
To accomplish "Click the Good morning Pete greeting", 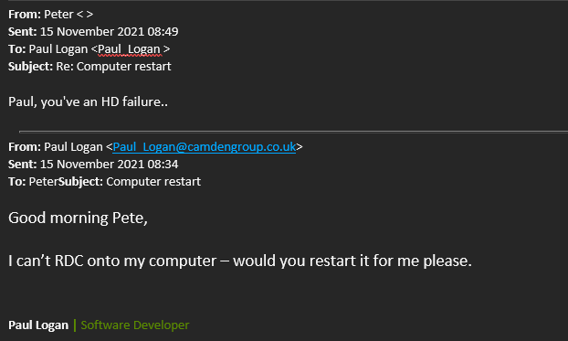I will pyautogui.click(x=78, y=218).
